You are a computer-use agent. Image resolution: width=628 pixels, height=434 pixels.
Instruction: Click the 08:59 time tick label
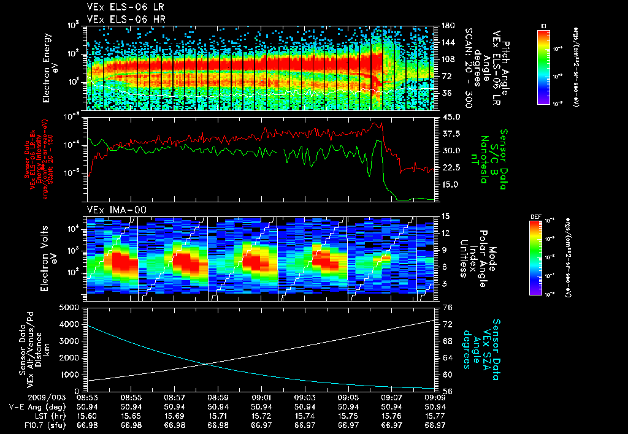tap(218, 398)
